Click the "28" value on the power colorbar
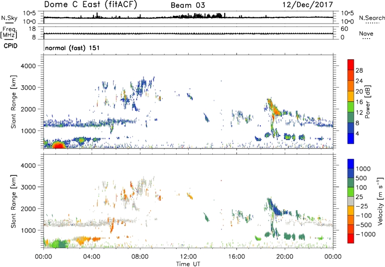 [359, 70]
